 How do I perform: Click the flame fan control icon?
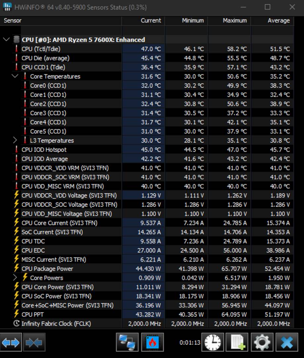152,342
